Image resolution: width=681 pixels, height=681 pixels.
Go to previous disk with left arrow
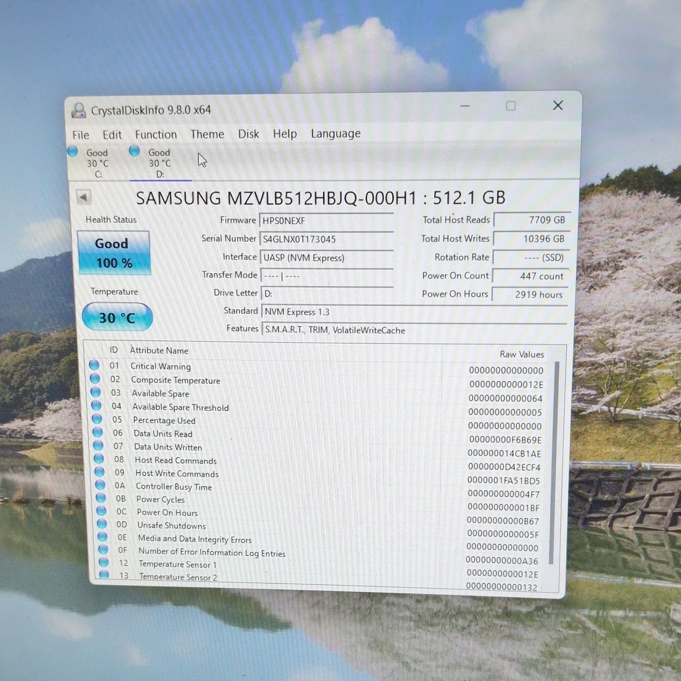point(84,197)
